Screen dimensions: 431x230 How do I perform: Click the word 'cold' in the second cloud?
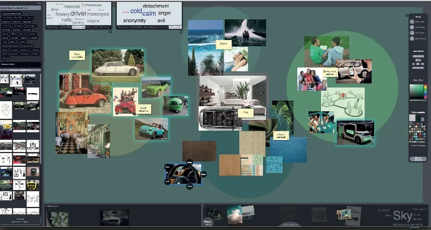pos(136,11)
